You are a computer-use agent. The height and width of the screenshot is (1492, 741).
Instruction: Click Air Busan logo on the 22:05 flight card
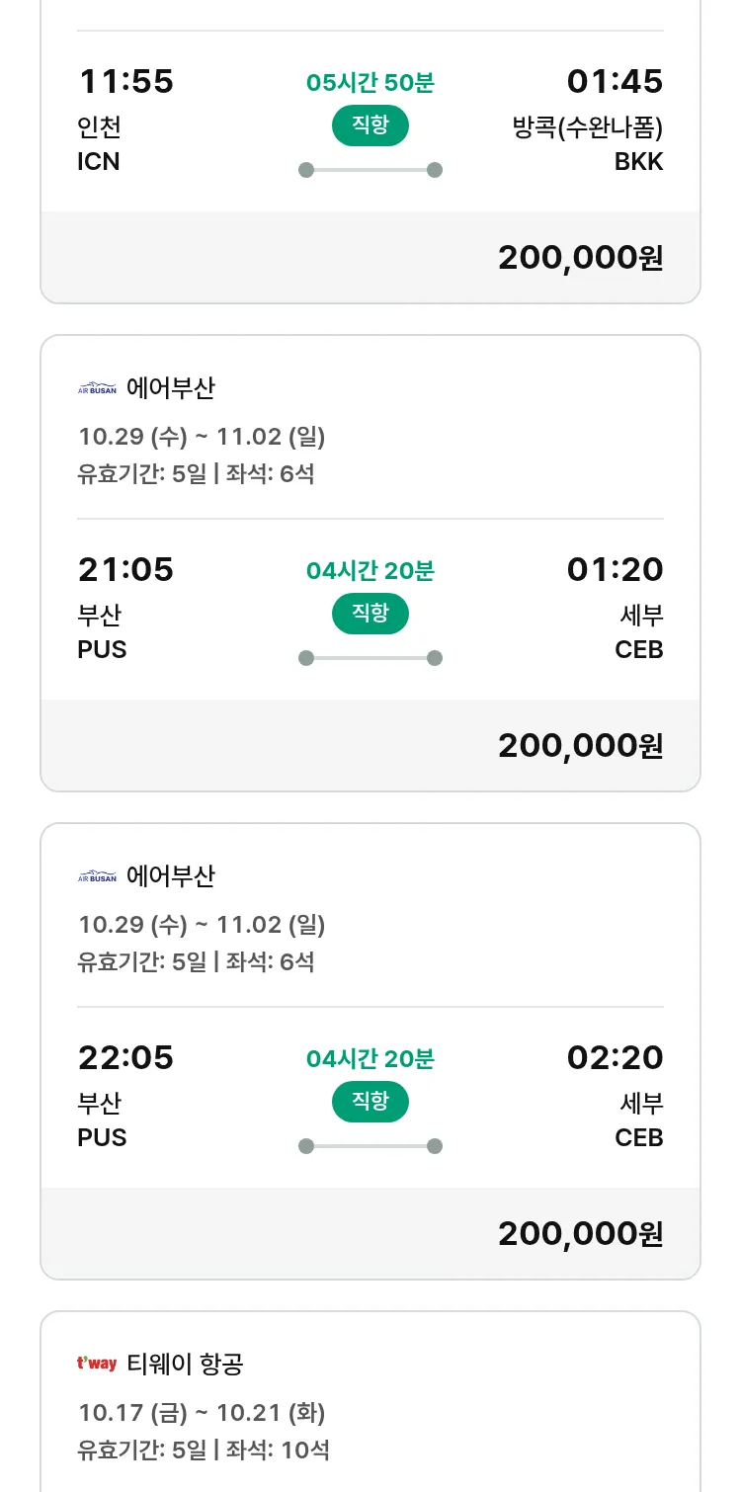click(97, 876)
